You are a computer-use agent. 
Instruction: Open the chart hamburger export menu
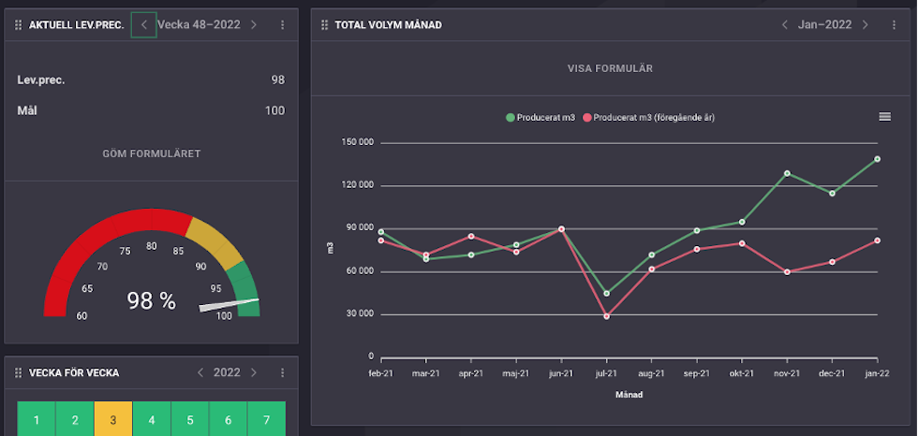coord(884,117)
